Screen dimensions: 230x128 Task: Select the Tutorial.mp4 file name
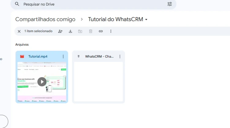(x=38, y=56)
